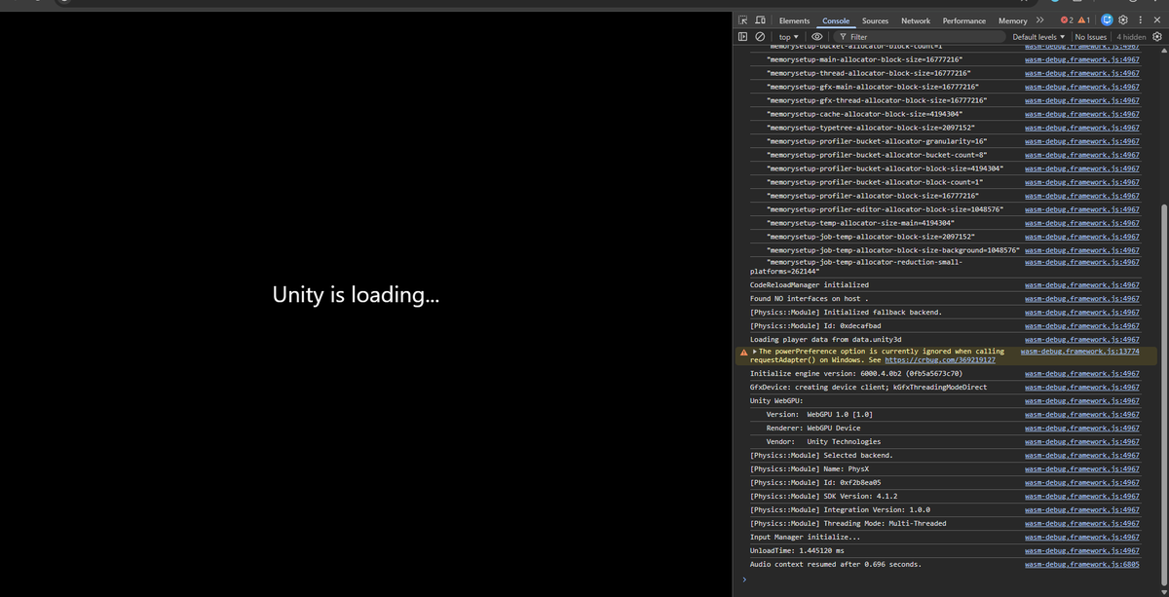Open the Performance tab

coord(963,20)
